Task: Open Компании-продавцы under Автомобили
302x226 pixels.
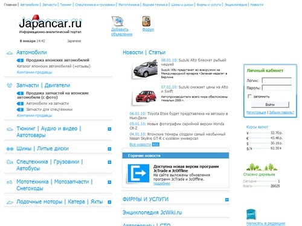Action: point(34,72)
